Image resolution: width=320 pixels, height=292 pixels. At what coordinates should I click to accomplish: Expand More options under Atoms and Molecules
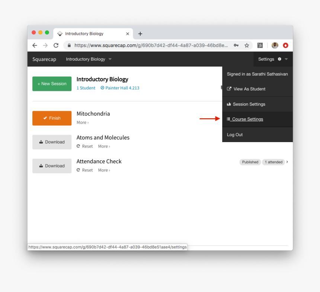point(104,146)
